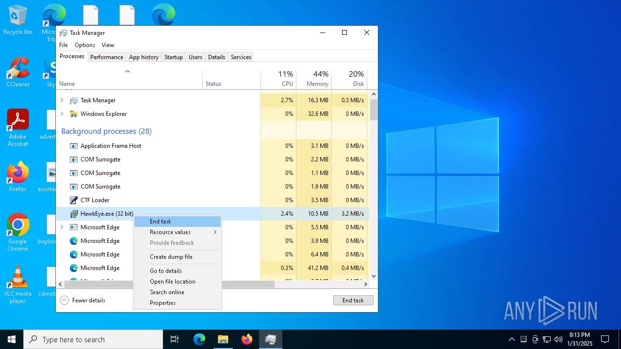Switch to the Services tab
Image resolution: width=621 pixels, height=349 pixels.
241,57
